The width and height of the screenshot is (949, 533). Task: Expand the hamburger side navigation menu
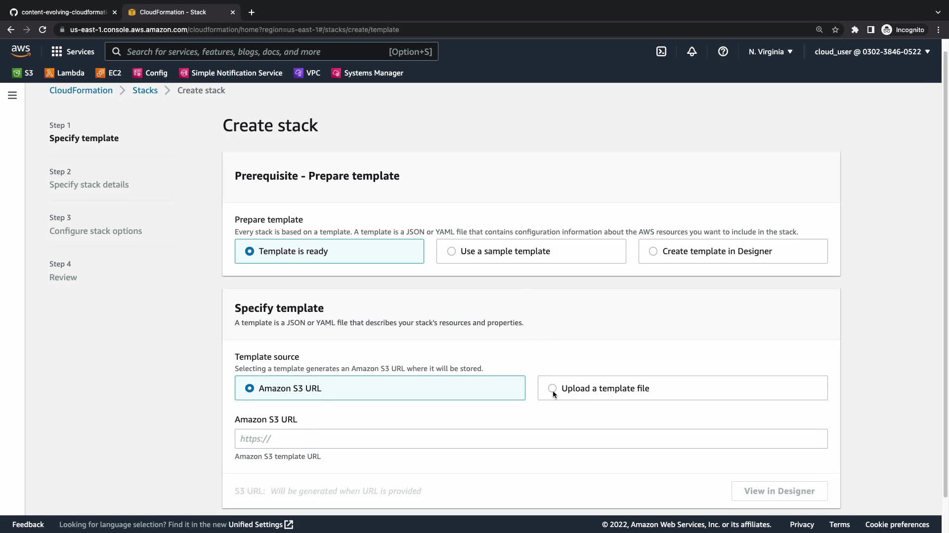pos(12,95)
